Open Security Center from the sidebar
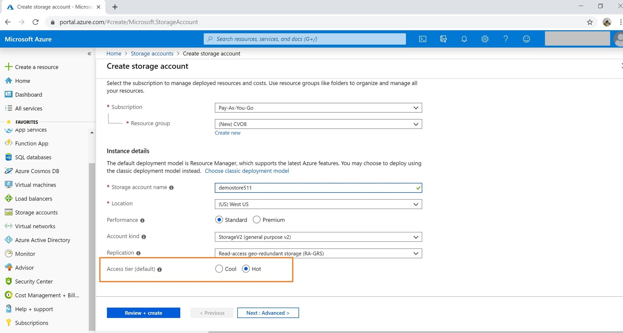The width and height of the screenshot is (623, 333). tap(34, 281)
